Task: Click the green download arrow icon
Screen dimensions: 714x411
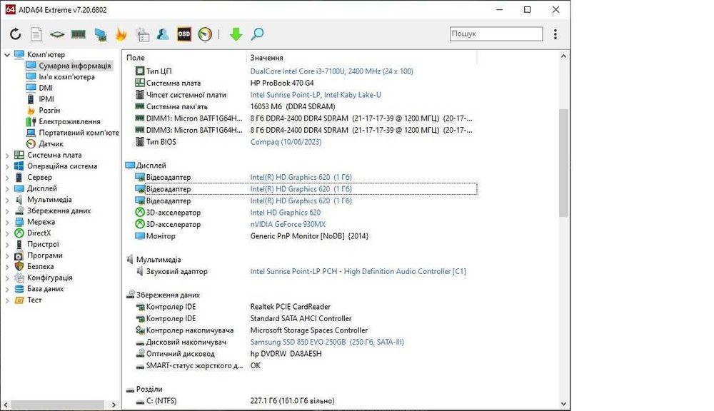Action: 236,34
